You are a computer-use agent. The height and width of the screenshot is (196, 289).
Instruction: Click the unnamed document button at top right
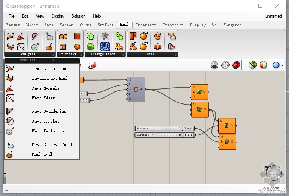(x=273, y=16)
